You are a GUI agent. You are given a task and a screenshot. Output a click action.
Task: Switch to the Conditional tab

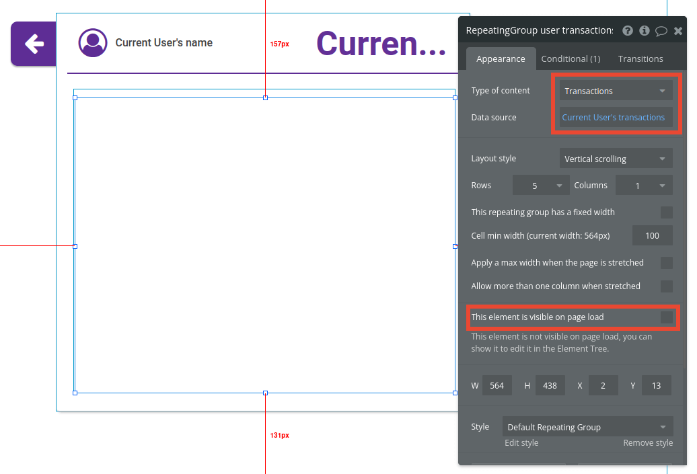tap(571, 58)
